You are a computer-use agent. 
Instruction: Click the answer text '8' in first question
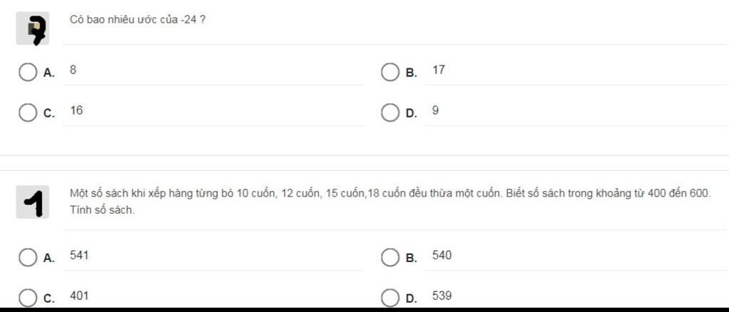(x=73, y=71)
